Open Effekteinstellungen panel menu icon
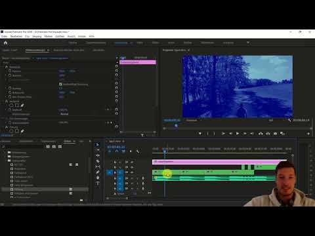Screen dimensions: 315x236 (x=48, y=50)
